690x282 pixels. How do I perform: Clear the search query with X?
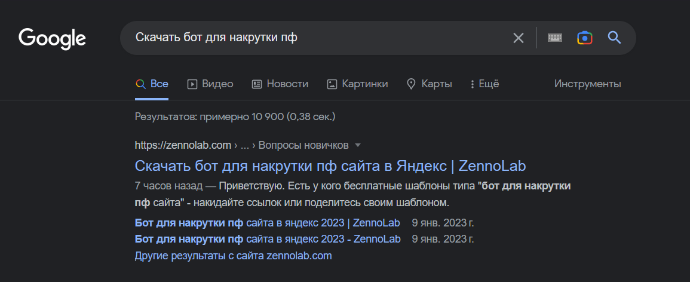pyautogui.click(x=519, y=38)
